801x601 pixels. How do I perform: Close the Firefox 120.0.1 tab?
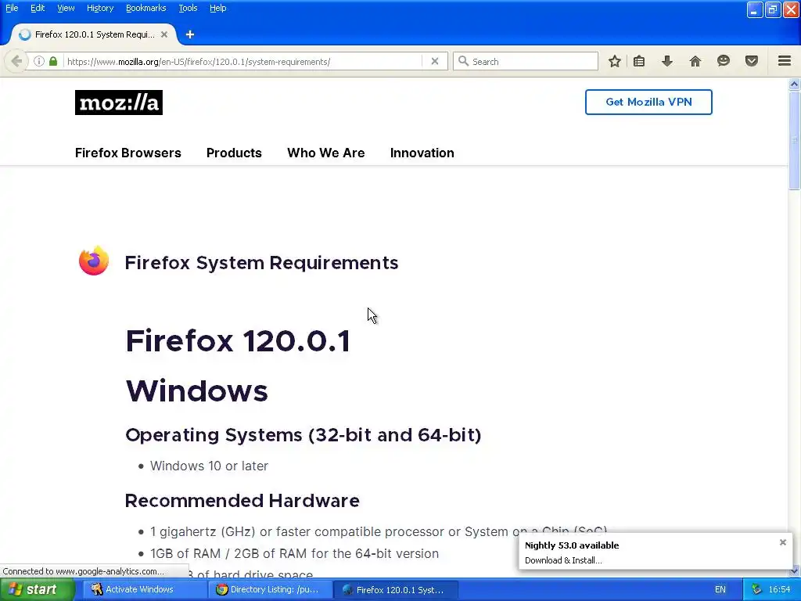pyautogui.click(x=164, y=34)
